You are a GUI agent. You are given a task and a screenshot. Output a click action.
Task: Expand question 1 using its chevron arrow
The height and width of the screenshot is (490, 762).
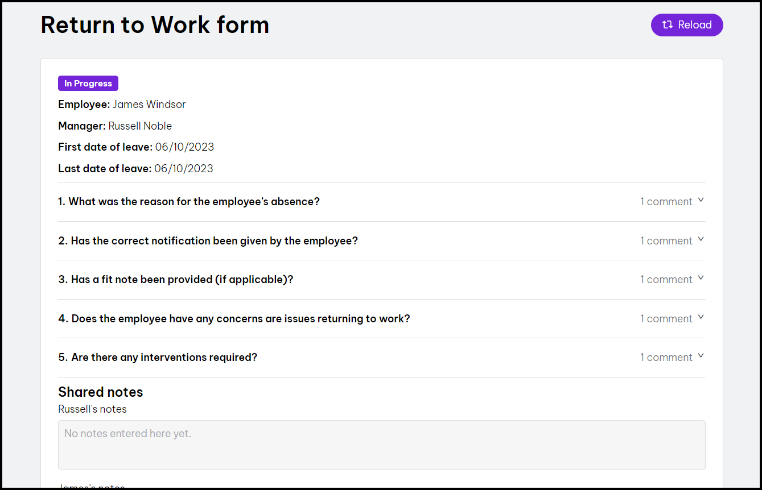(x=701, y=200)
